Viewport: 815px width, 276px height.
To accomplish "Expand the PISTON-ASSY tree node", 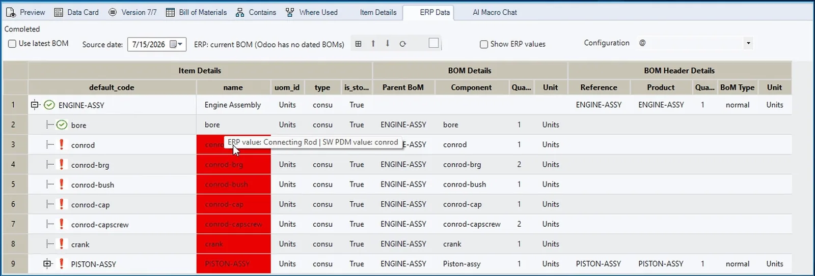I will click(47, 264).
